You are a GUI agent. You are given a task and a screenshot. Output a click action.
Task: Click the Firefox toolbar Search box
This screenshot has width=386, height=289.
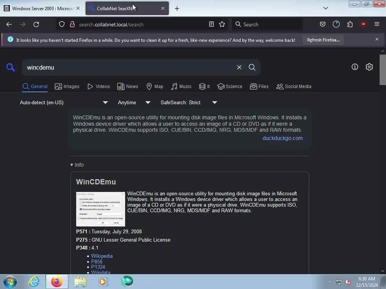tap(267, 24)
